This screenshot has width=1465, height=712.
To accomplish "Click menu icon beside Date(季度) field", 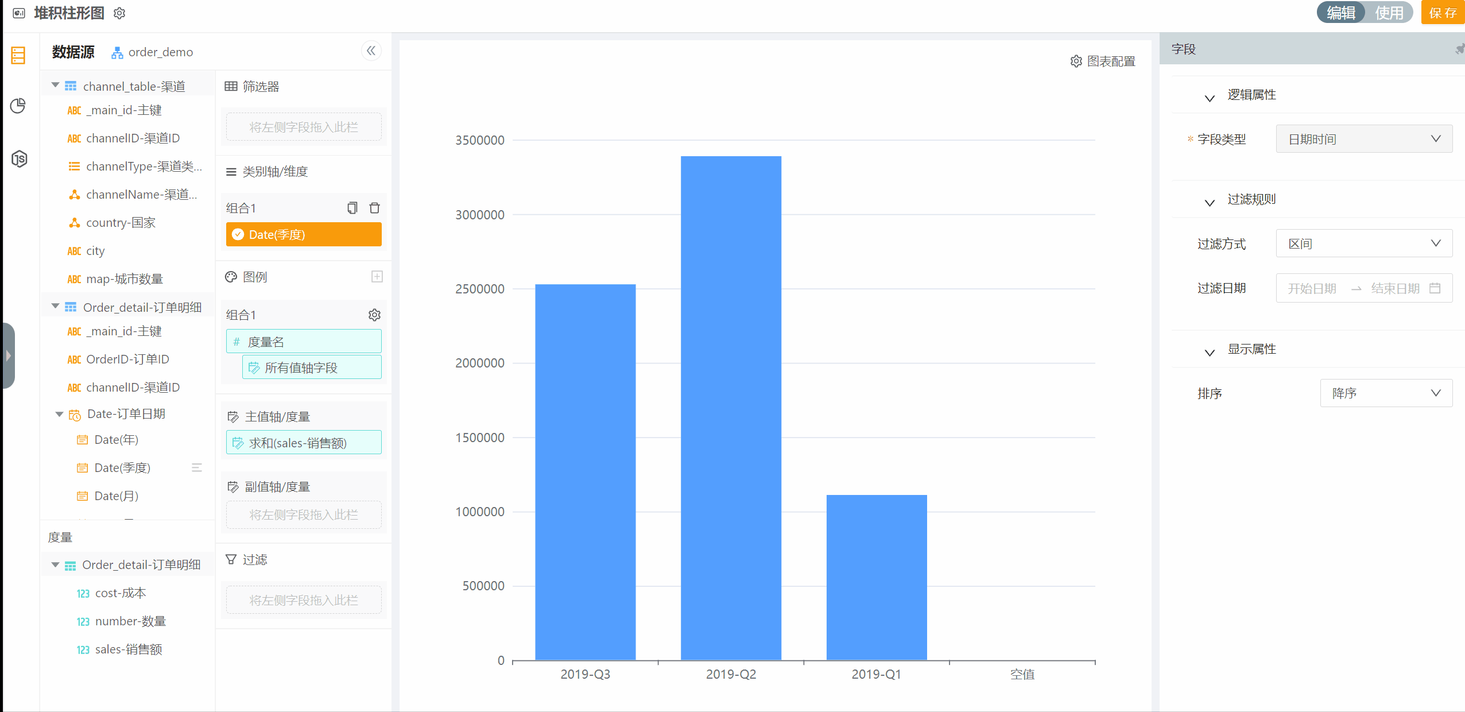I will 197,468.
